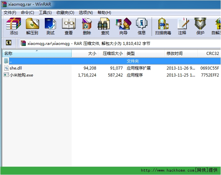Click date 2013-11-25 of 小米抢购.exe
This screenshot has width=221, height=175.
(x=181, y=75)
